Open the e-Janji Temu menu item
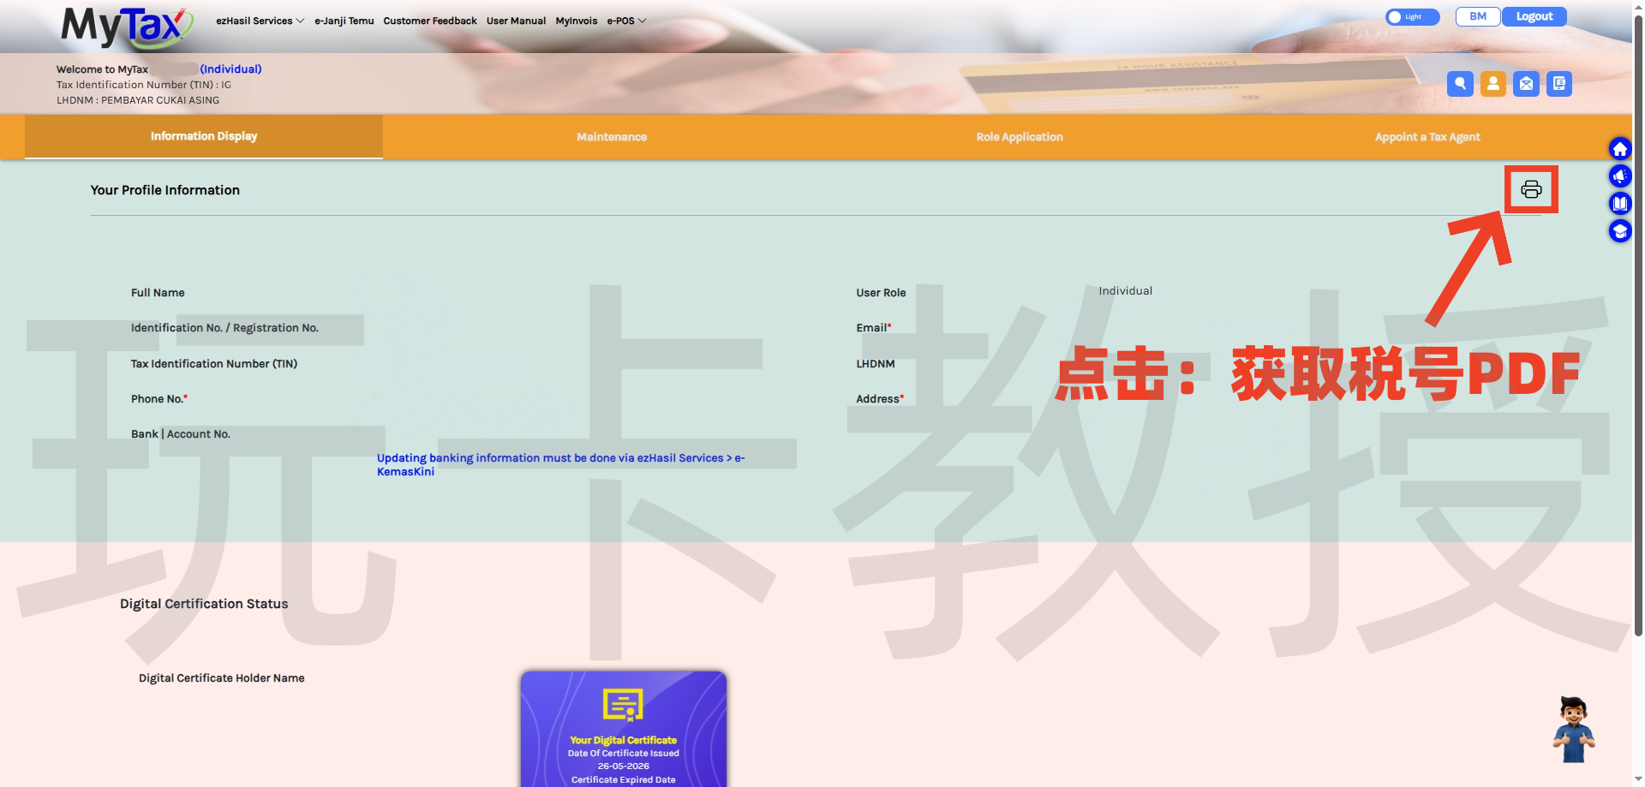The image size is (1645, 787). 344,21
